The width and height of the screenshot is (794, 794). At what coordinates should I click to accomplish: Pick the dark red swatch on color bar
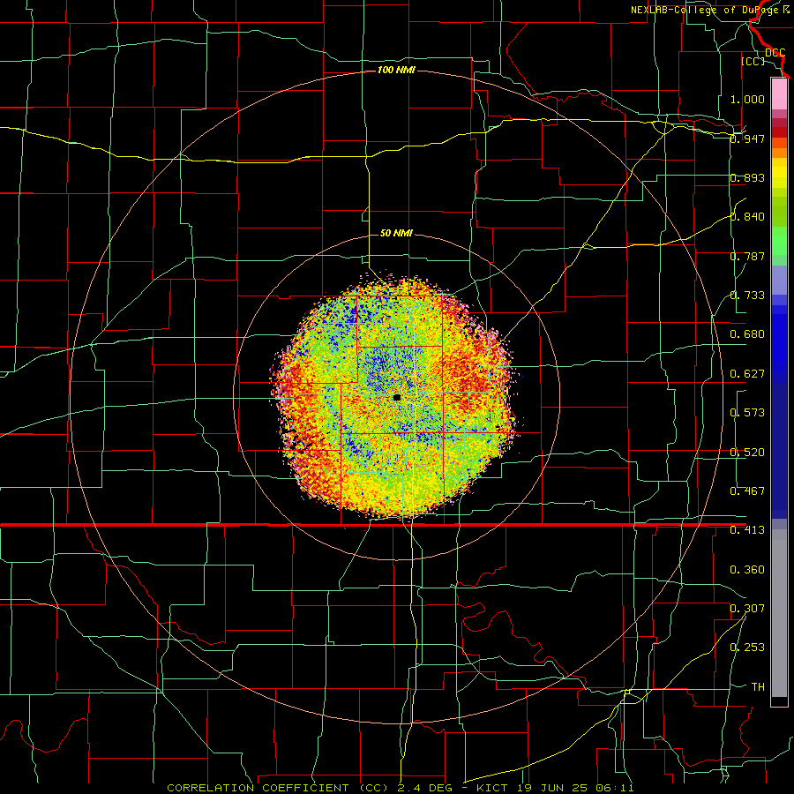pyautogui.click(x=779, y=131)
